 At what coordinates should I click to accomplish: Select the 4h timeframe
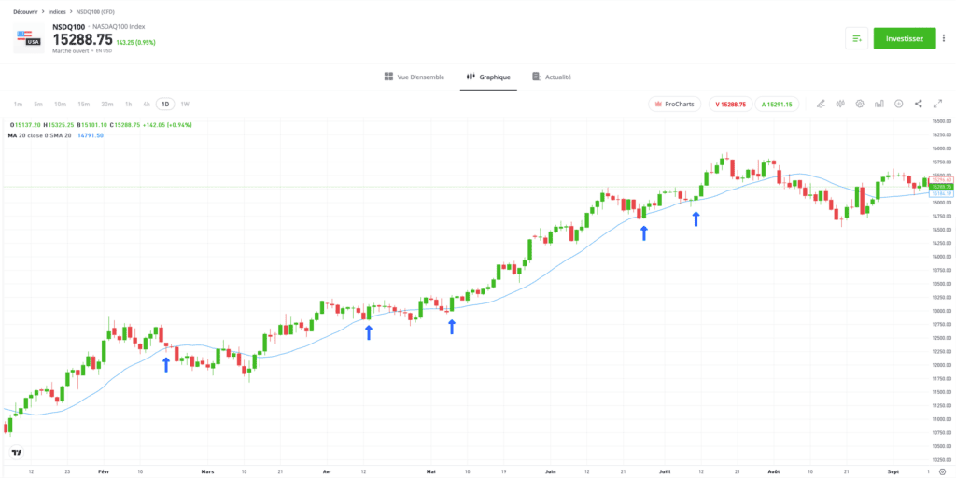tap(147, 105)
